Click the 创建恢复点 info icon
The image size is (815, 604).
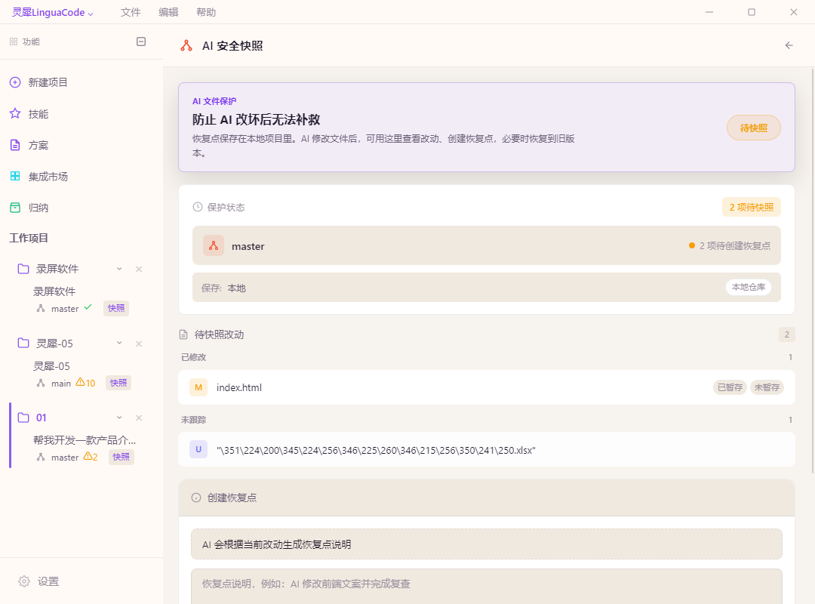pyautogui.click(x=196, y=498)
